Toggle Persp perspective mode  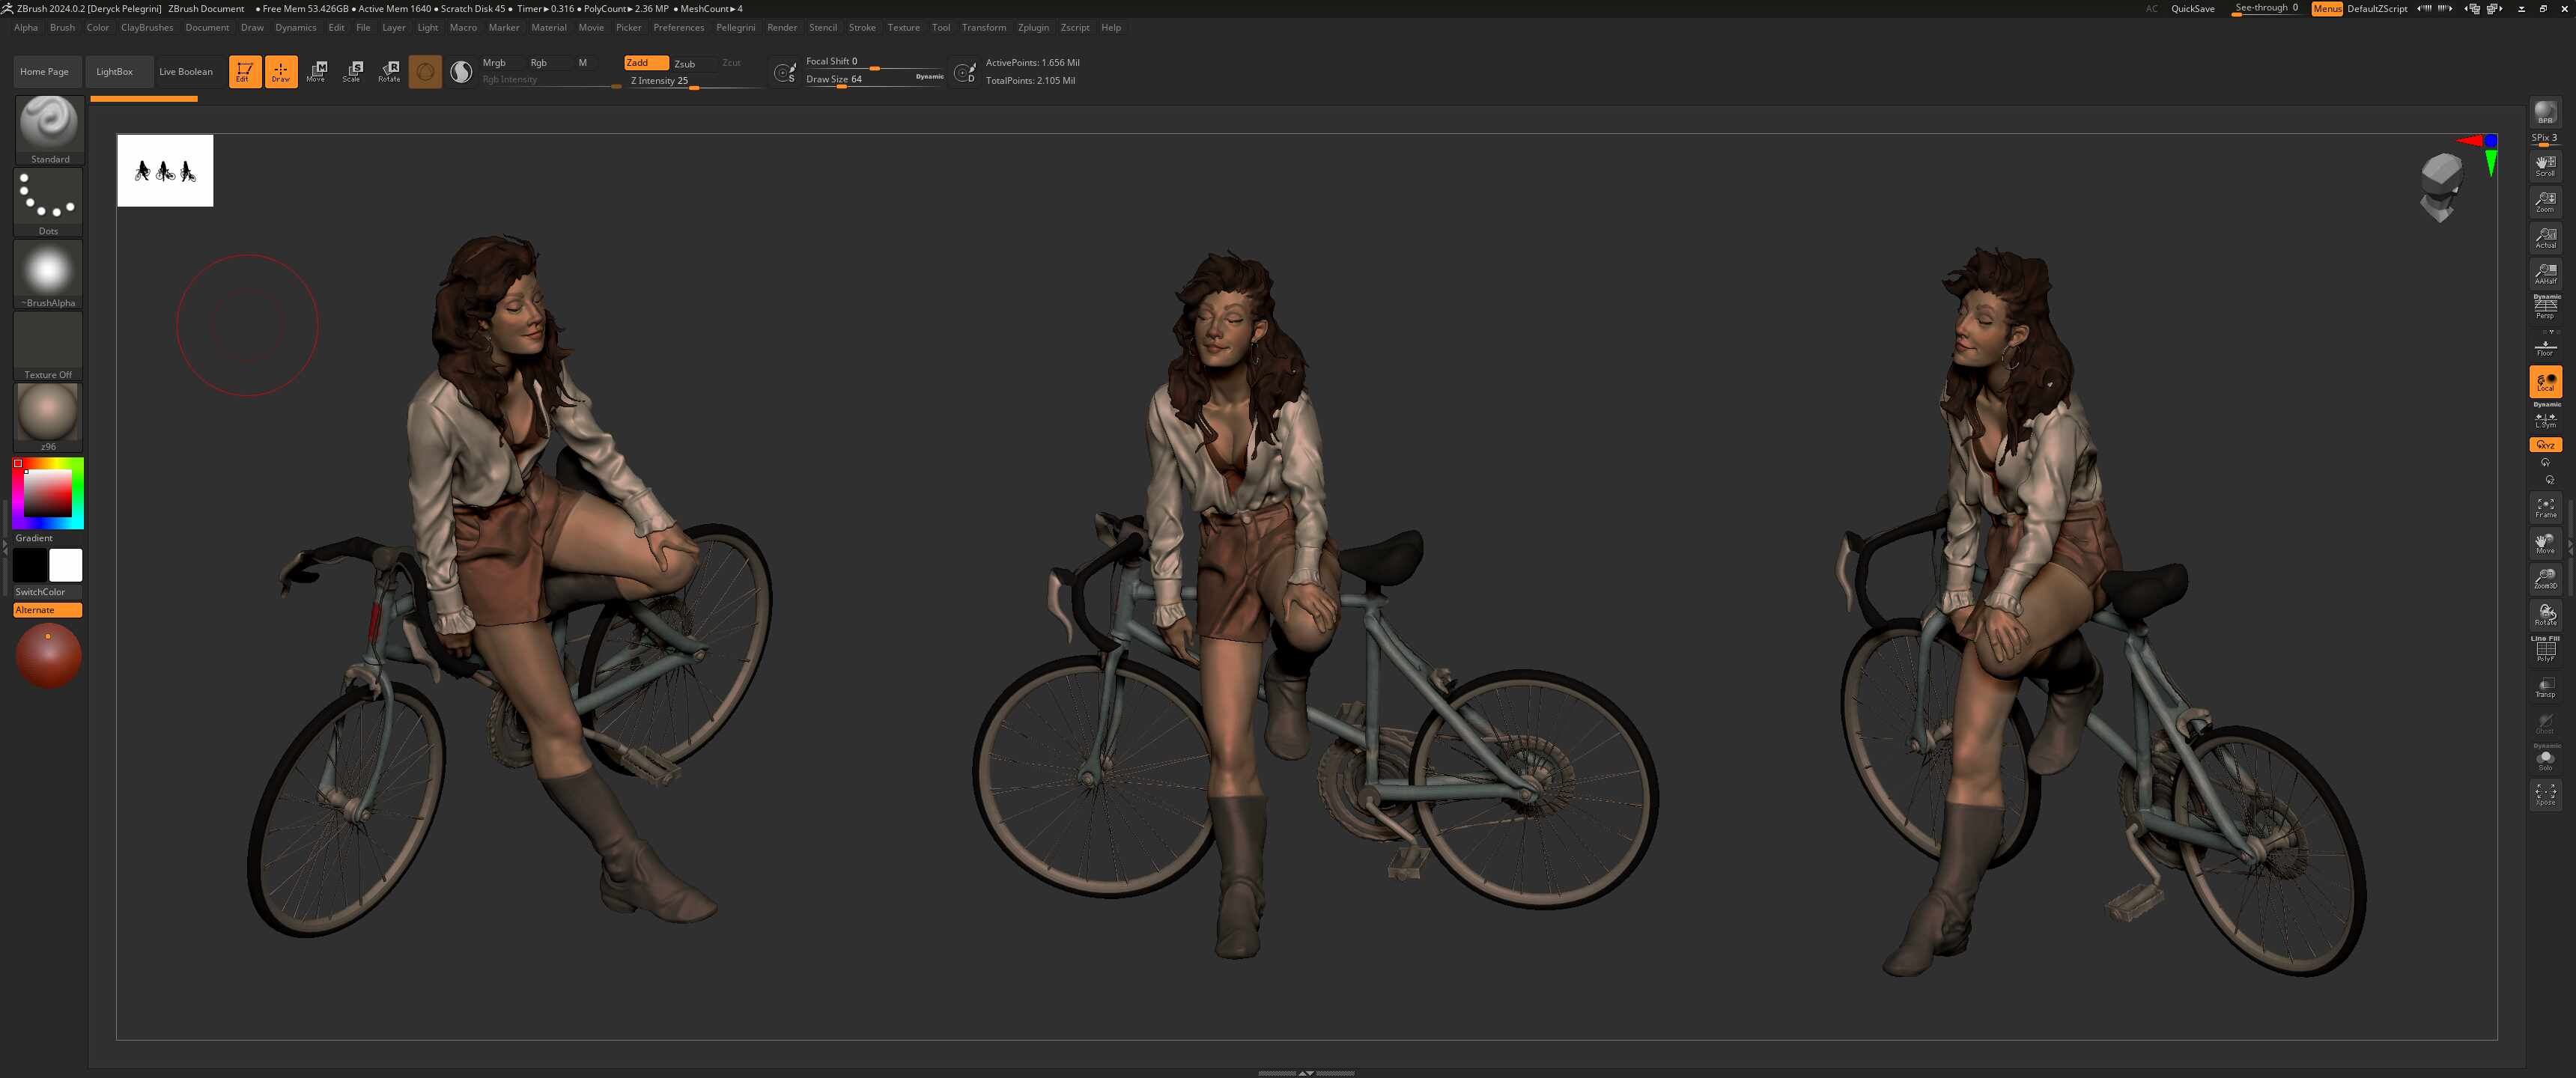[2544, 308]
